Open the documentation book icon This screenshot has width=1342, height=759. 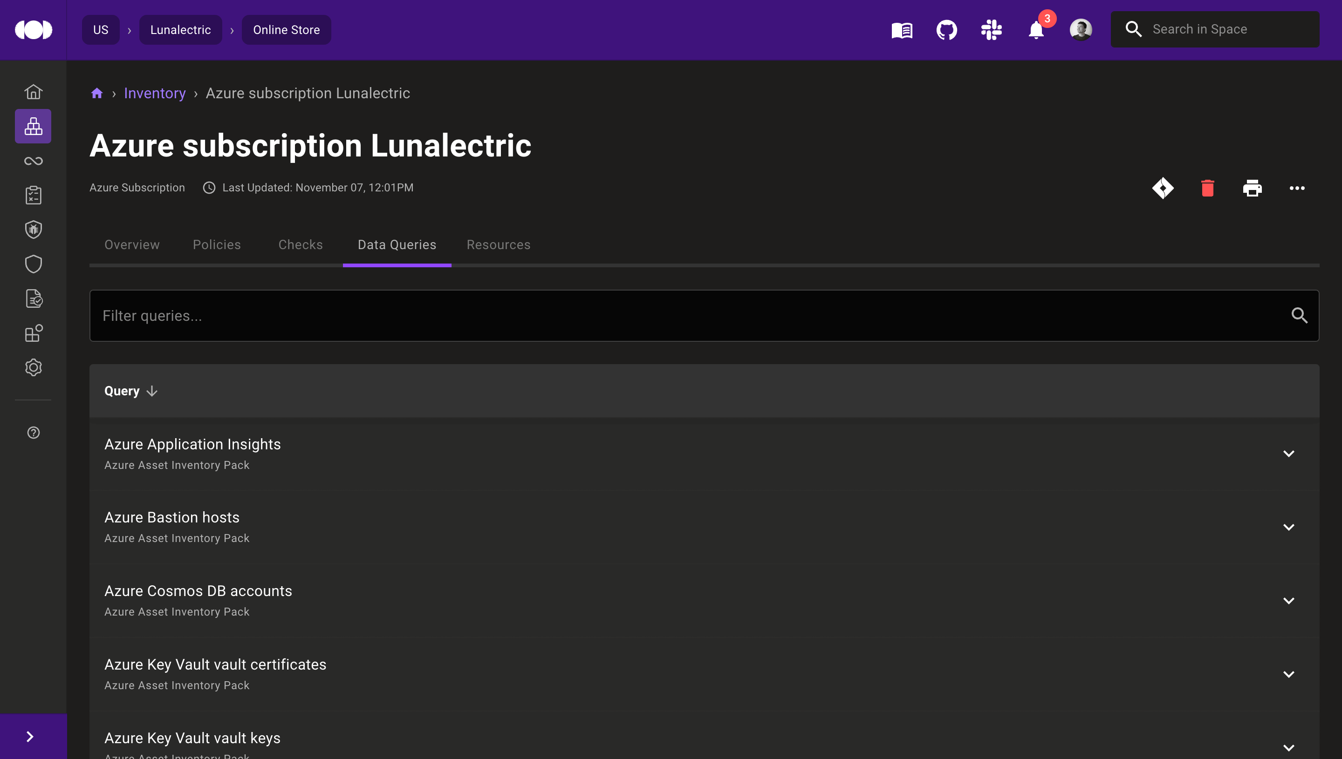tap(902, 30)
